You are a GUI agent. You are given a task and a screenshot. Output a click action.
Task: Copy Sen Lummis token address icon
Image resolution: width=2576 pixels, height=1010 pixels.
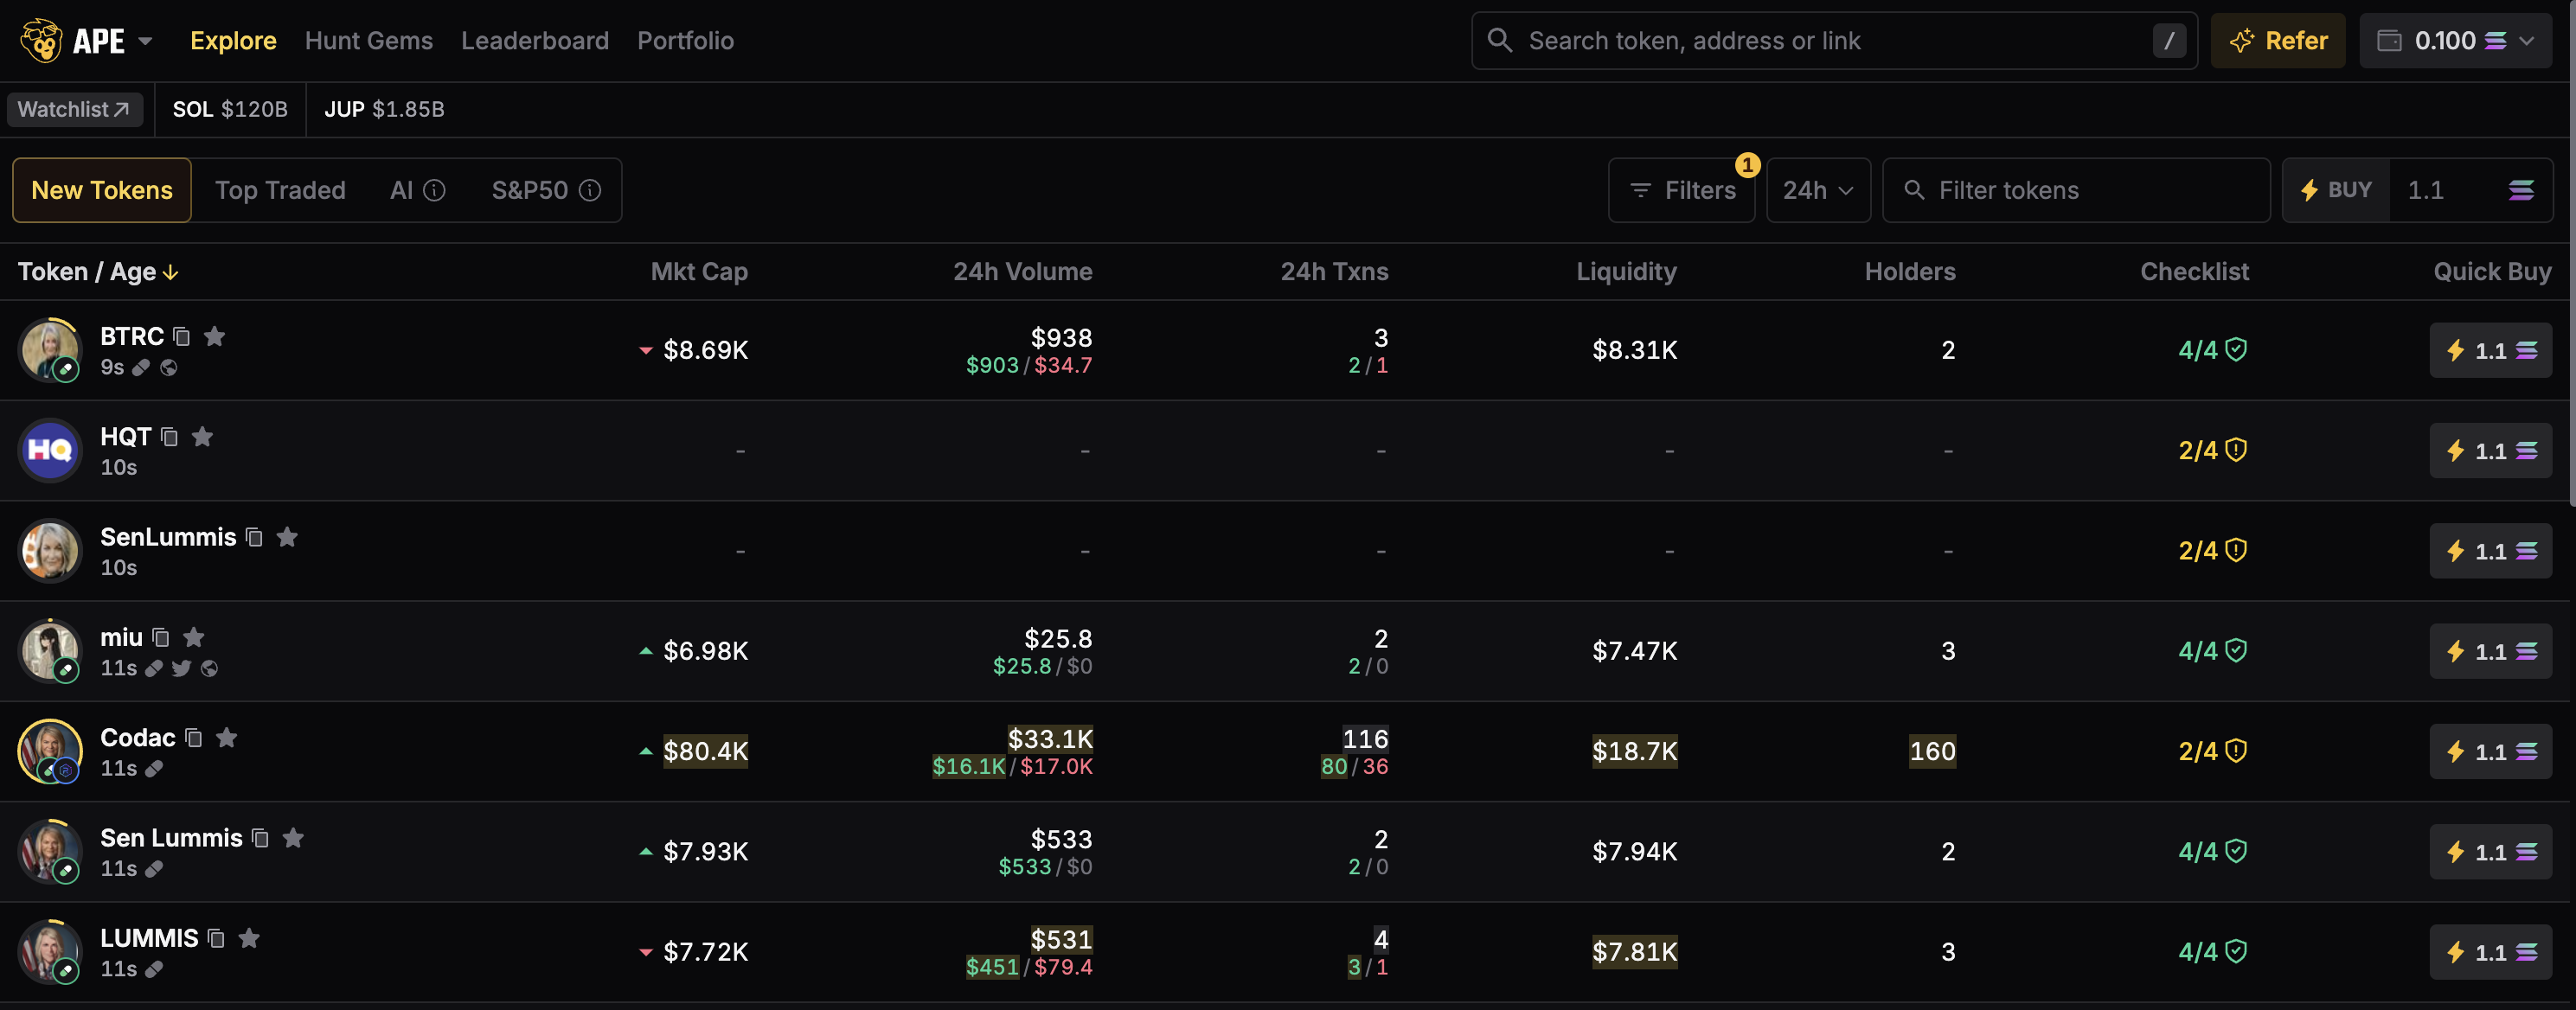(x=261, y=838)
